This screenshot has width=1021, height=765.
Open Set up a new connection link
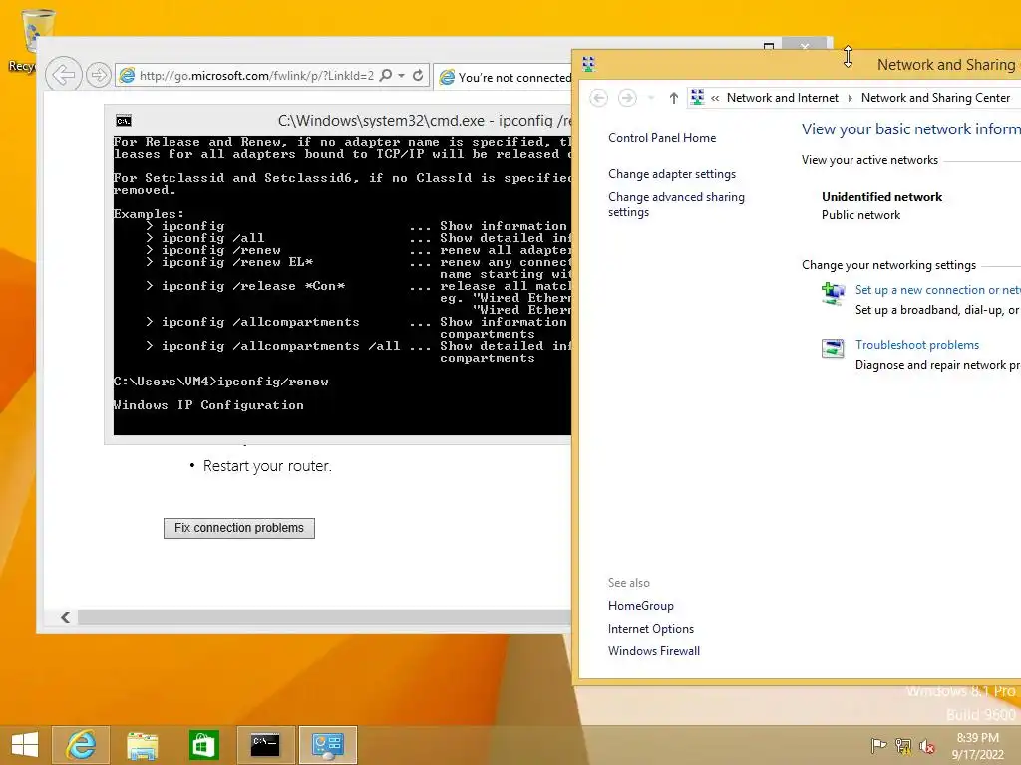click(x=937, y=290)
